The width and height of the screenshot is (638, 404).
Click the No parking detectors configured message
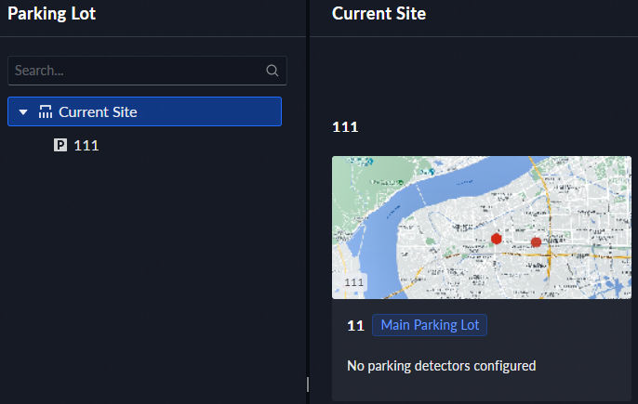[x=441, y=366]
